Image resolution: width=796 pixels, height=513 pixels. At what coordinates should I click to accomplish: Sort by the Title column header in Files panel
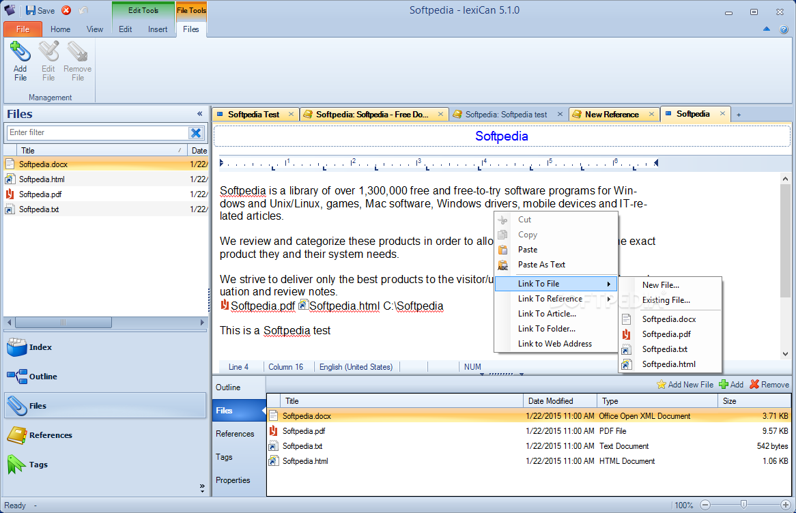100,151
